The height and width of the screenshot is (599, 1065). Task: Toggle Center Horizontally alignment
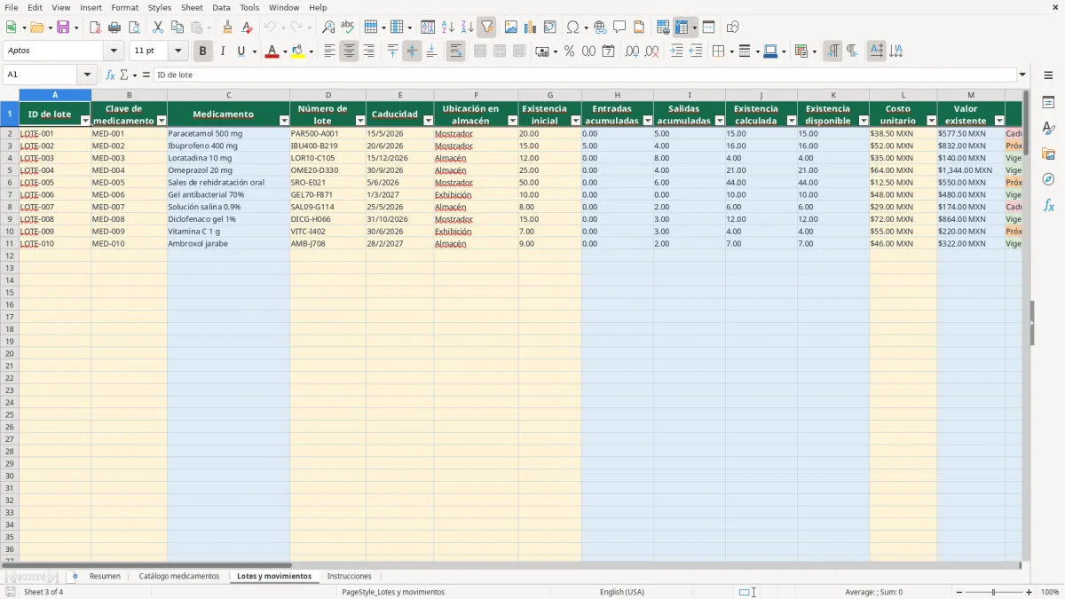(x=349, y=51)
